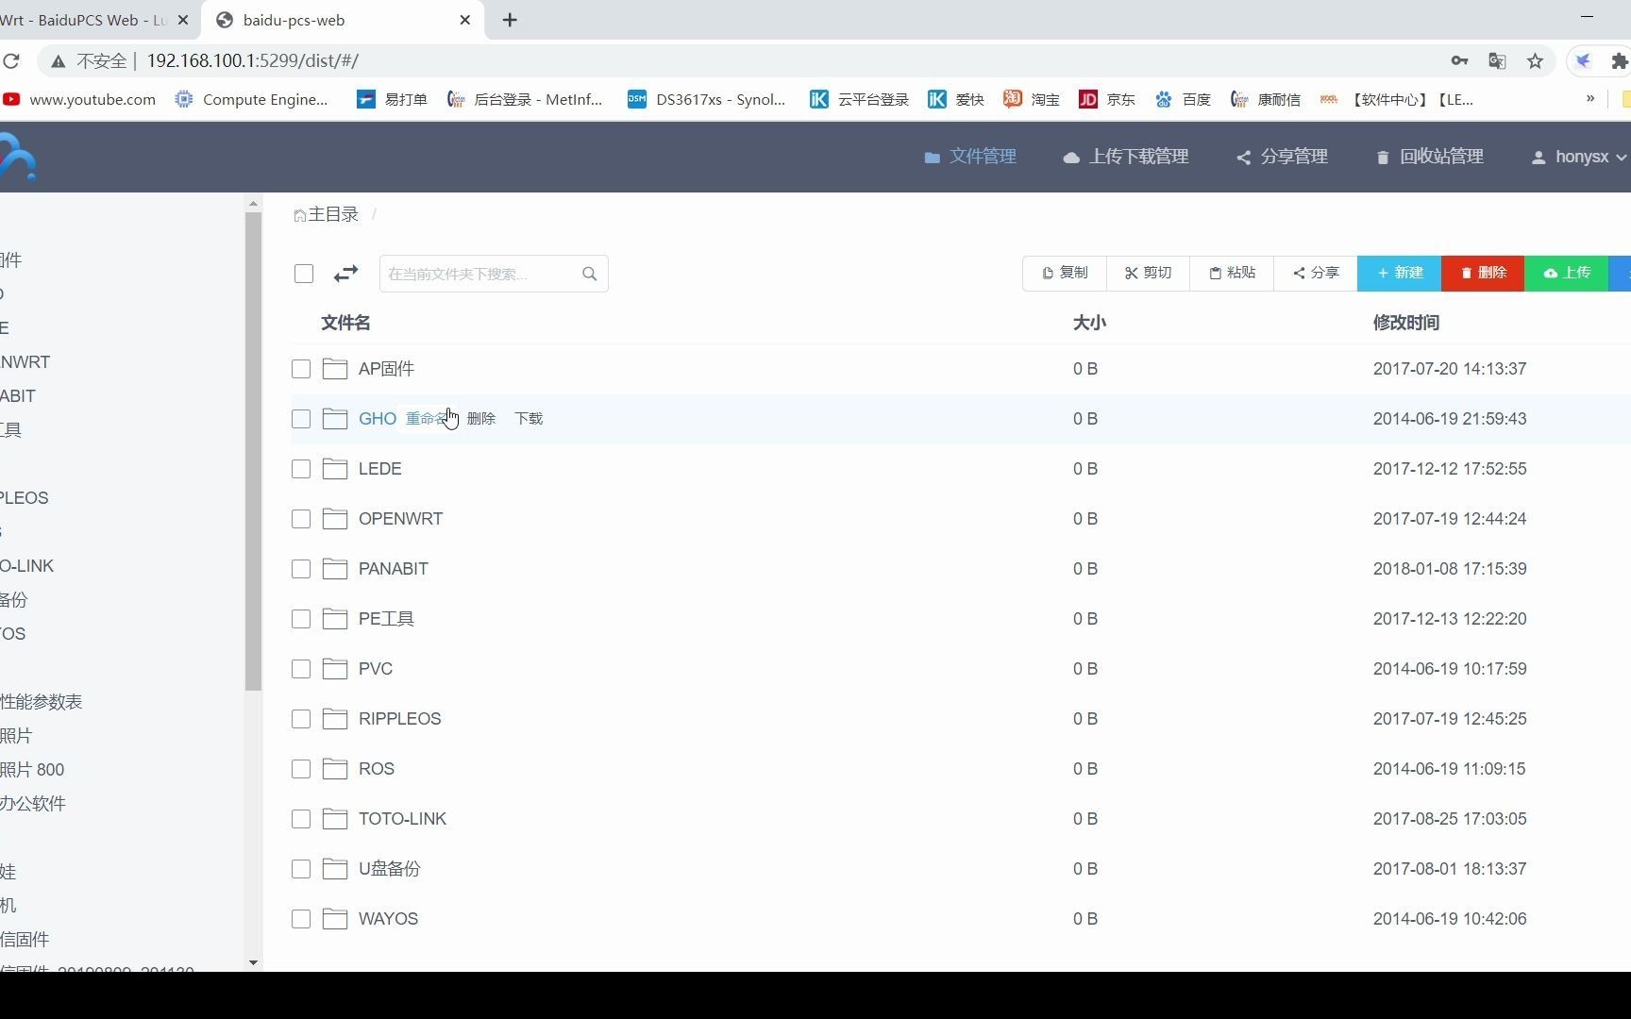Viewport: 1631px width, 1019px height.
Task: Open a new browser tab
Action: [x=510, y=20]
